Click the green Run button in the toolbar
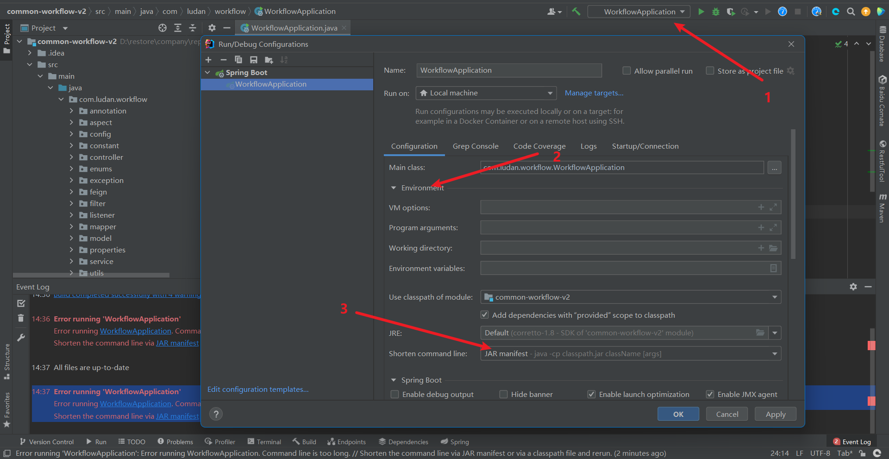 [x=701, y=12]
